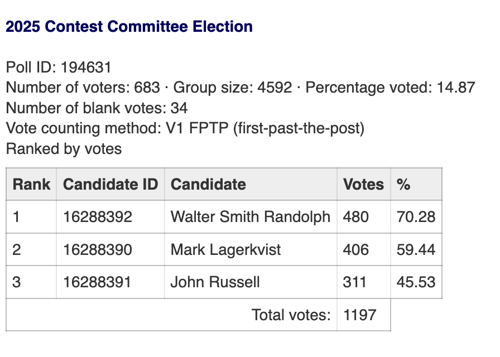Click the 406 votes cell

[x=363, y=249]
